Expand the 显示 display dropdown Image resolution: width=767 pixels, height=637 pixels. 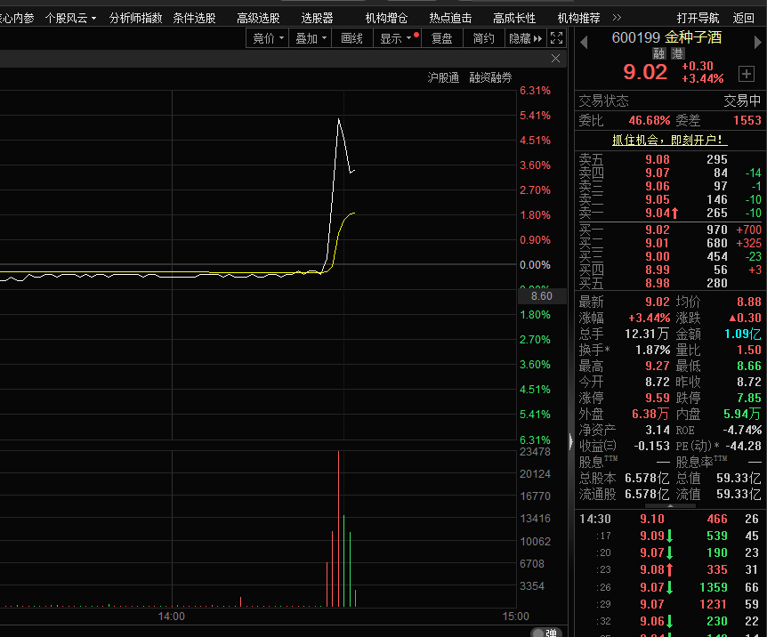coord(397,38)
